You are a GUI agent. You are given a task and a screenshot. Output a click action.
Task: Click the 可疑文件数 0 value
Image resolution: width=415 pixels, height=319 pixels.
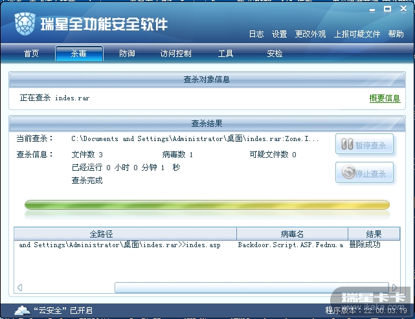pyautogui.click(x=273, y=155)
